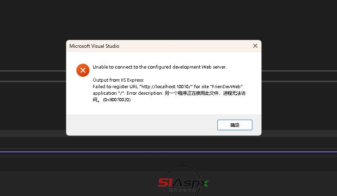Click the gray band left of the dialog

pyautogui.click(x=33, y=76)
